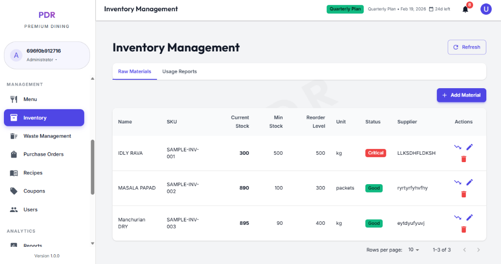This screenshot has width=501, height=264.
Task: Click the trash icon for MASALA PAPAD
Action: point(464,194)
